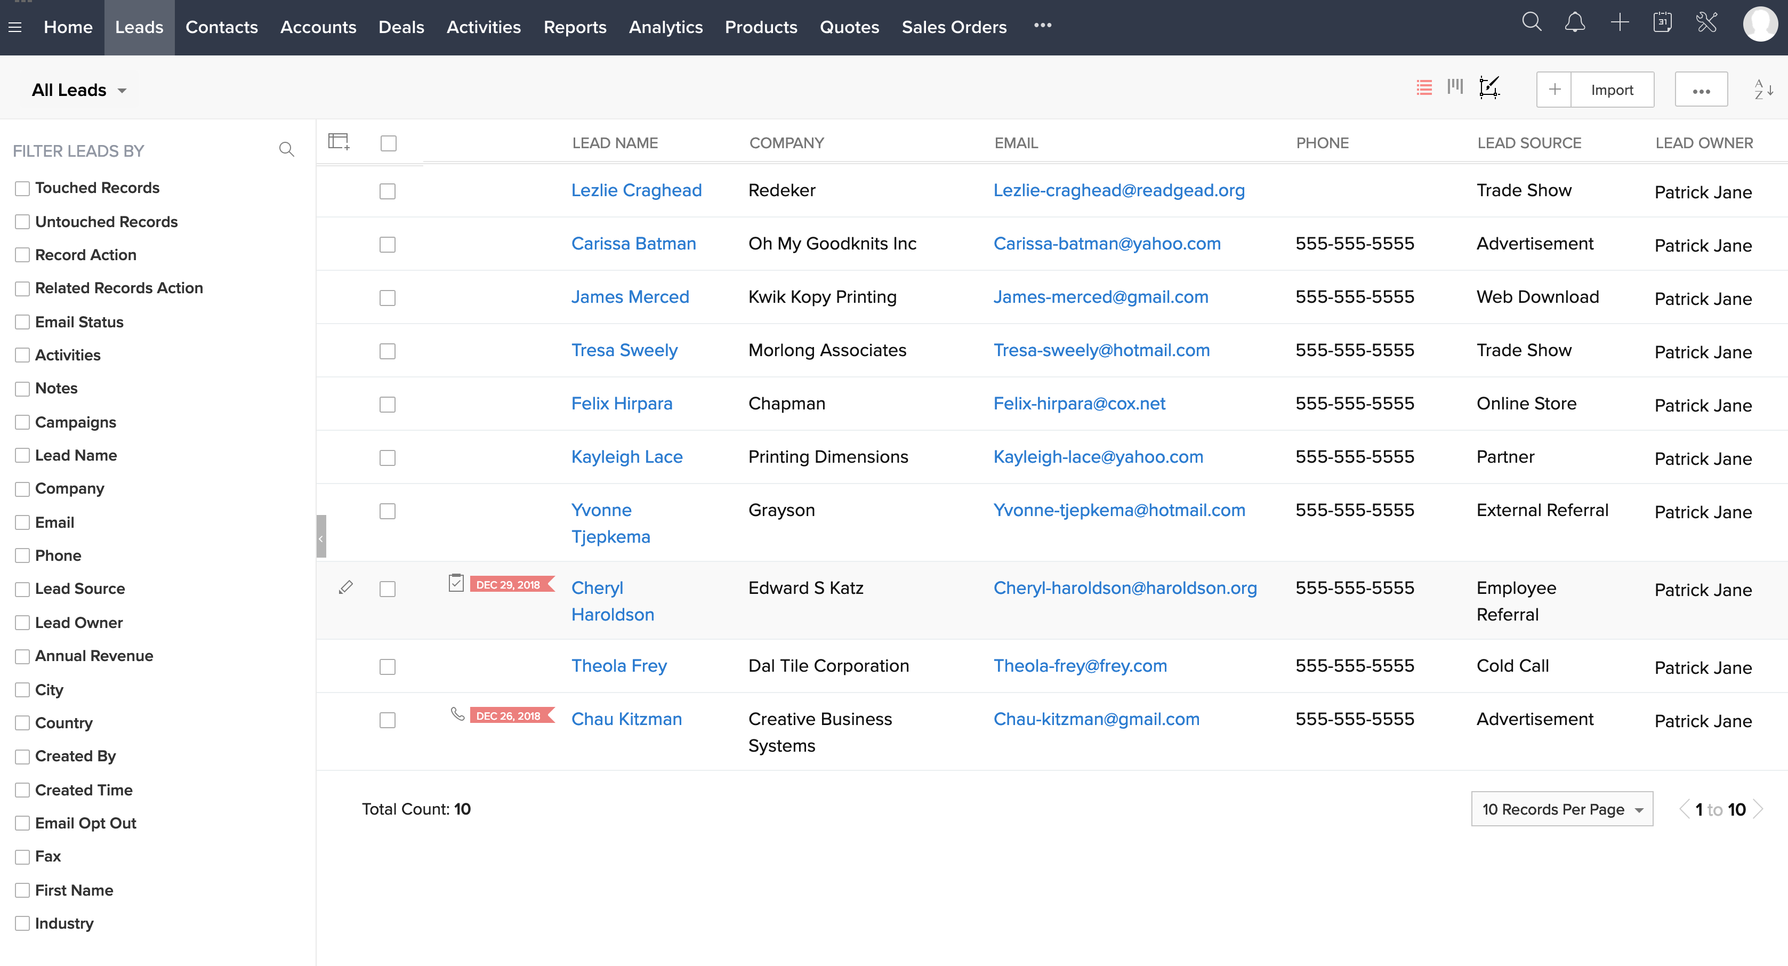Select all leads with the header checkbox
Image resolution: width=1788 pixels, height=966 pixels.
click(x=388, y=143)
